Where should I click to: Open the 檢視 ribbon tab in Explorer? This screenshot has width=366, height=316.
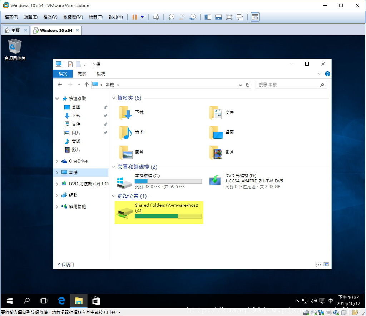[101, 74]
